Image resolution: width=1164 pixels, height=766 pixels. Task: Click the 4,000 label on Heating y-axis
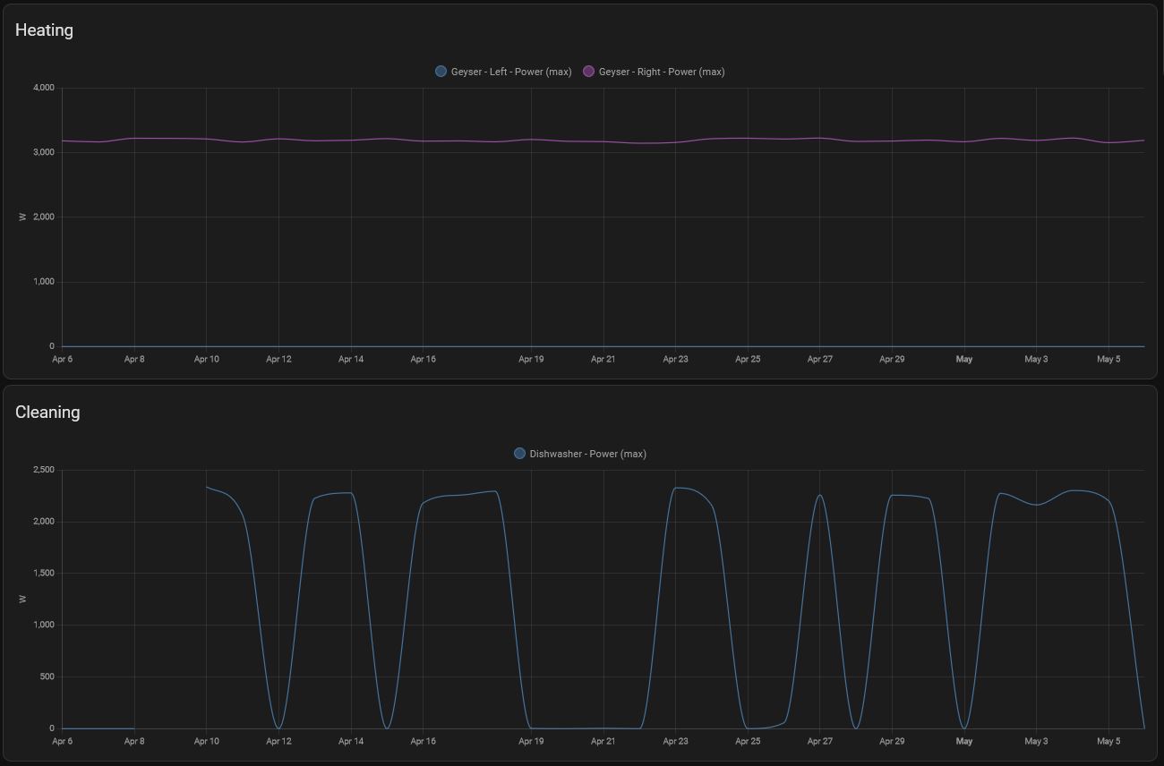pos(43,88)
